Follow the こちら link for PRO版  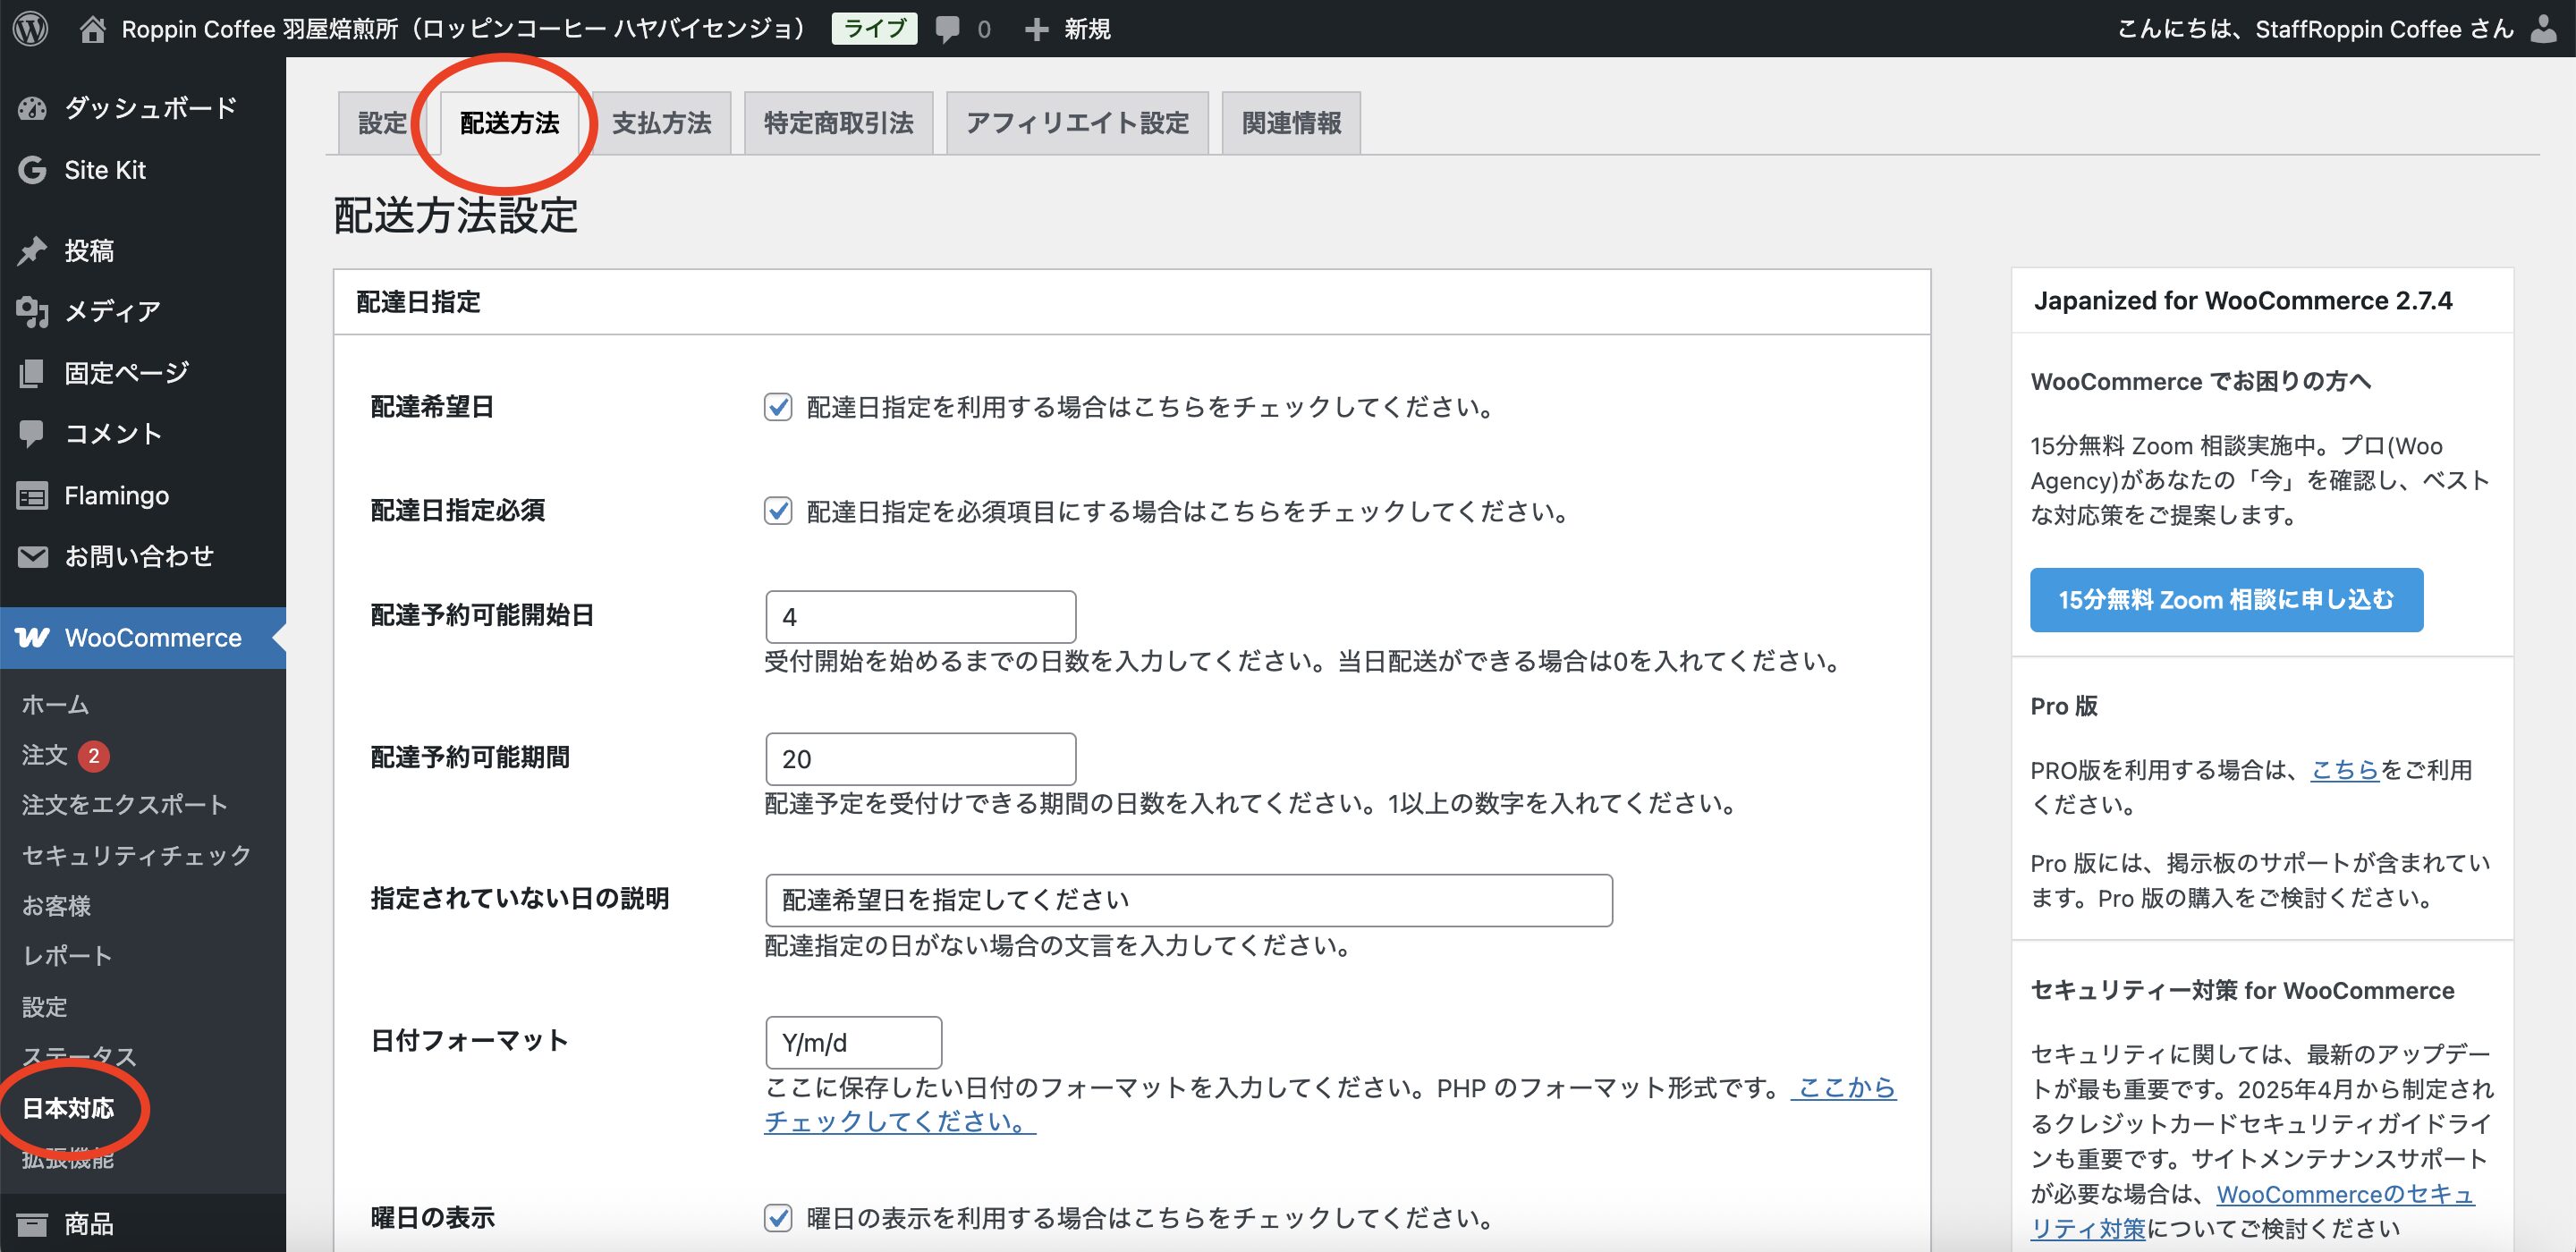pyautogui.click(x=2343, y=769)
